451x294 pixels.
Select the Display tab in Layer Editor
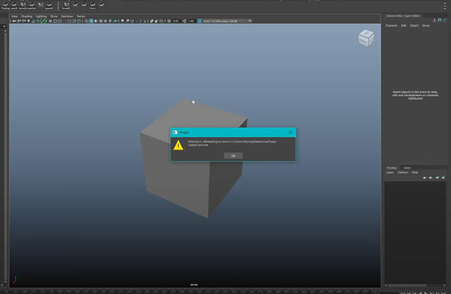tap(391, 168)
